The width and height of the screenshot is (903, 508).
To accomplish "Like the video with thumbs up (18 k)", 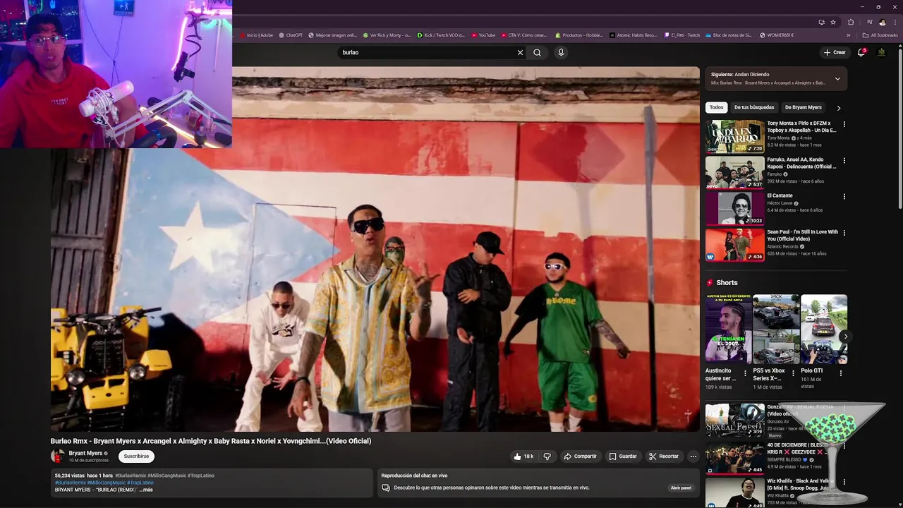I will click(x=523, y=456).
